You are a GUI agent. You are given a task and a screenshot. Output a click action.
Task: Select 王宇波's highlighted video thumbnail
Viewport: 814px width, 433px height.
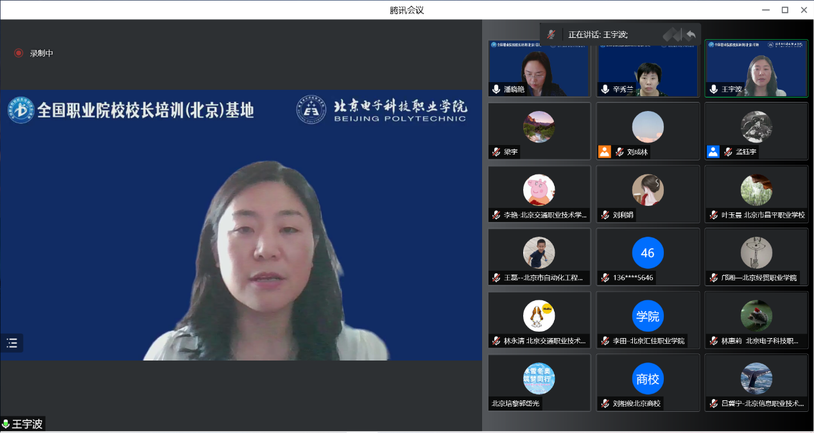click(x=756, y=69)
